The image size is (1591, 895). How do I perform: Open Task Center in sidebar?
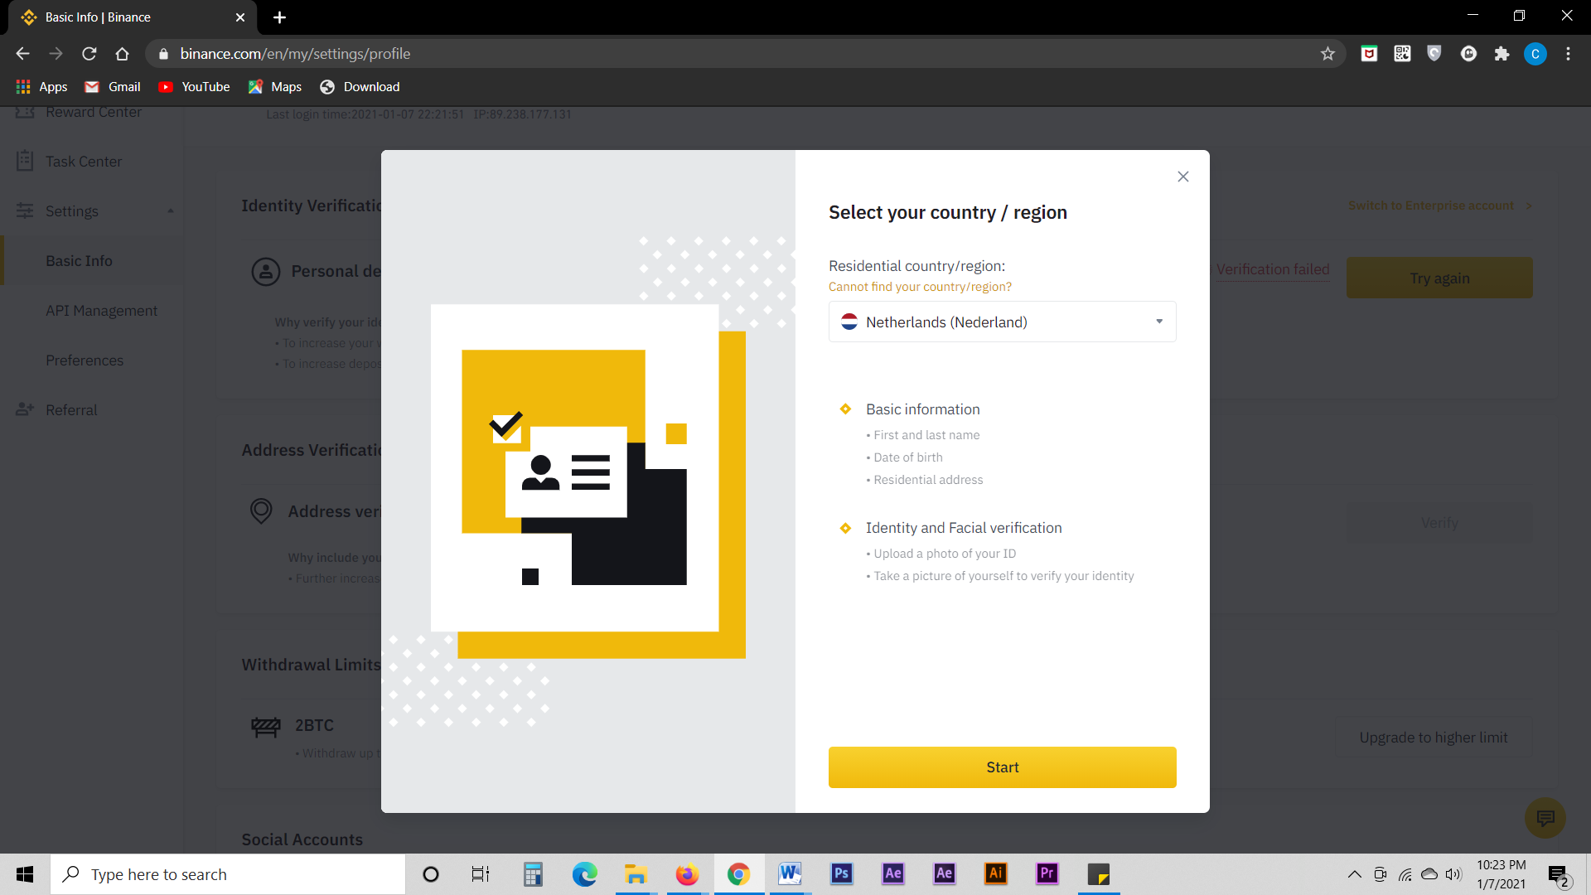coord(84,162)
